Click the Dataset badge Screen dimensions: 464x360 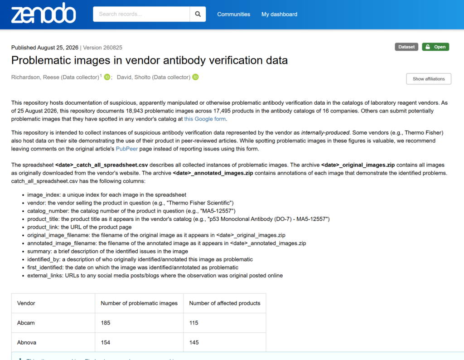(406, 47)
